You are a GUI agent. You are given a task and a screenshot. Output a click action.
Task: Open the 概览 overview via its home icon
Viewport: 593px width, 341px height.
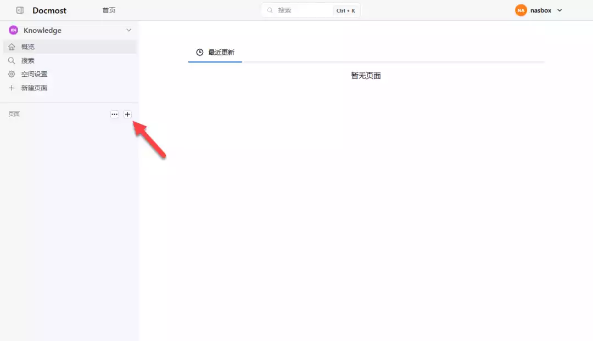point(12,47)
